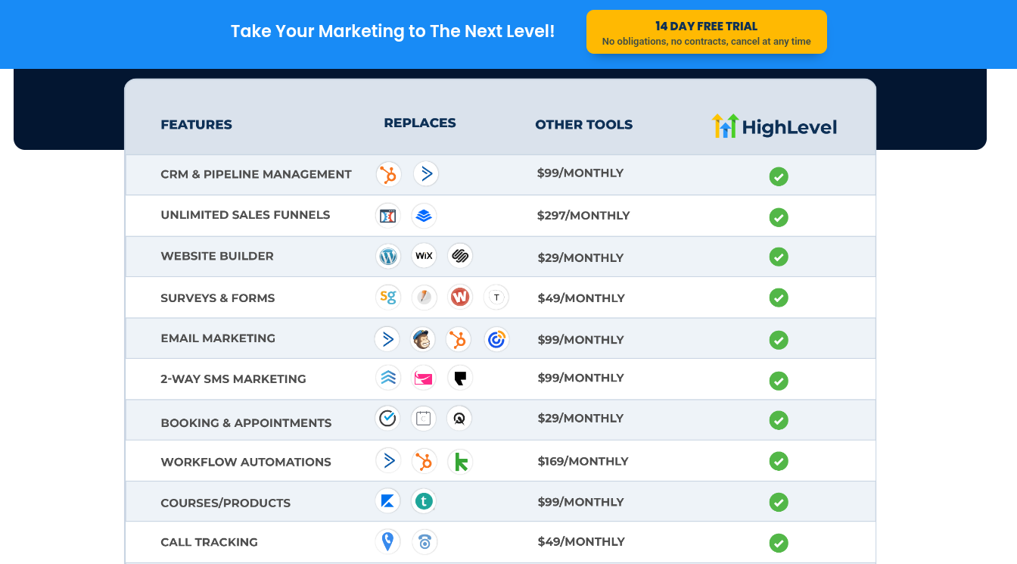Click the Constant Contact blue swirl logo

pyautogui.click(x=496, y=340)
